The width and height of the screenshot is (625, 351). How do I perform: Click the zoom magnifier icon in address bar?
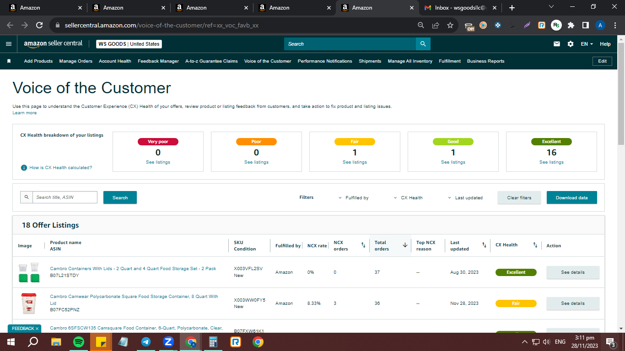click(421, 25)
